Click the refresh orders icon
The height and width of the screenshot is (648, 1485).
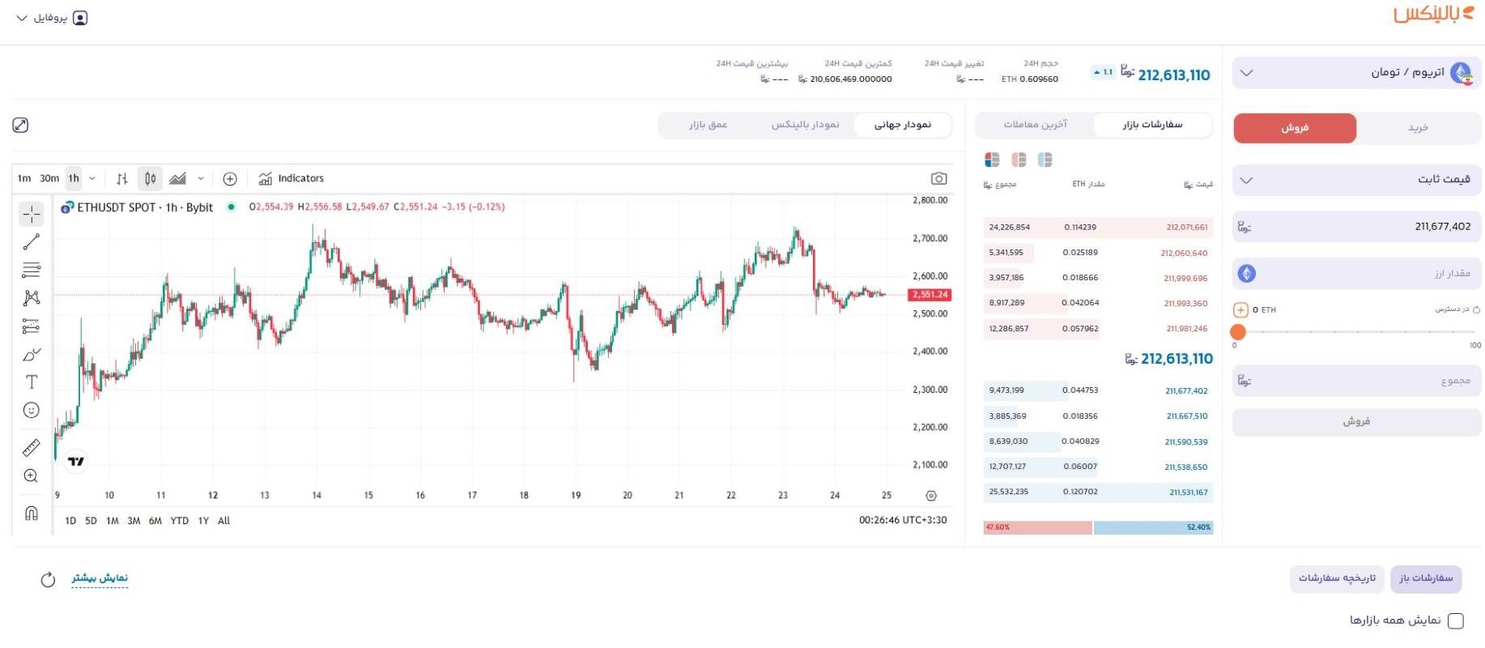pyautogui.click(x=48, y=579)
